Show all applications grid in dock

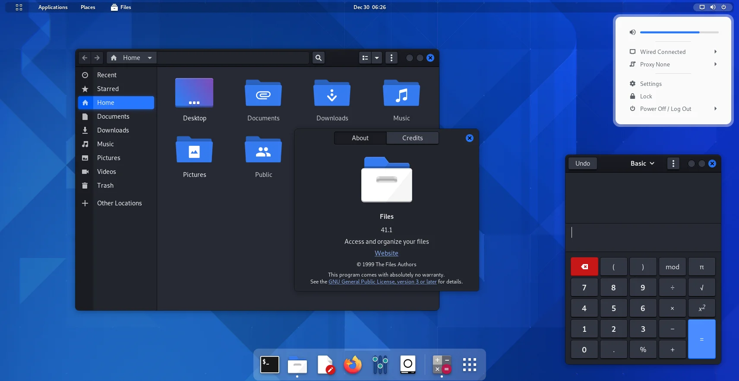tap(469, 365)
